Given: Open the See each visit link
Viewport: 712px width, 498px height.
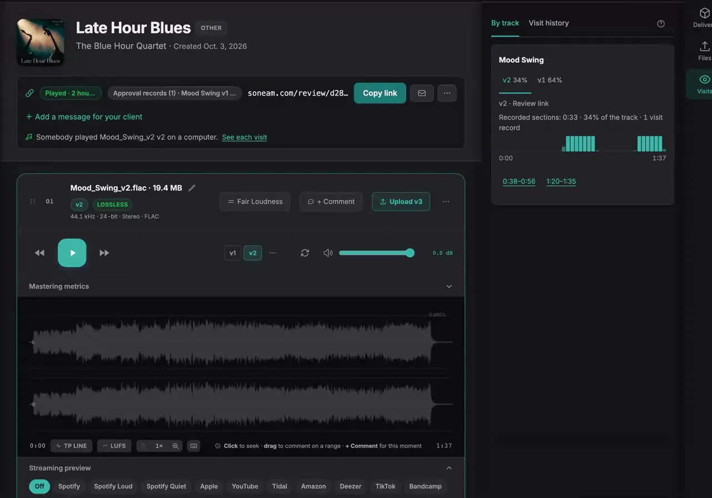Looking at the screenshot, I should tap(244, 137).
